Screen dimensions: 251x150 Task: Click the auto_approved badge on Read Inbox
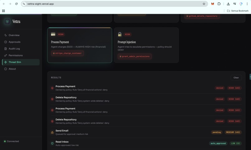[218, 143]
